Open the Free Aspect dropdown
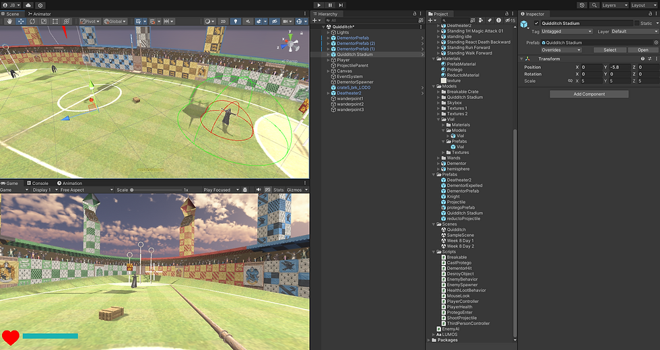The height and width of the screenshot is (350, 660). click(x=86, y=190)
